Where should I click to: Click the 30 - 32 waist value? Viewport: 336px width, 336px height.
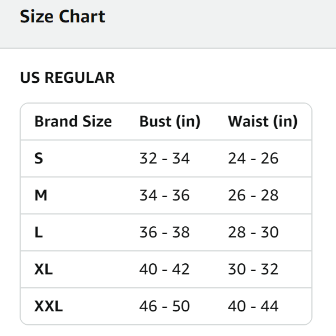click(x=253, y=269)
